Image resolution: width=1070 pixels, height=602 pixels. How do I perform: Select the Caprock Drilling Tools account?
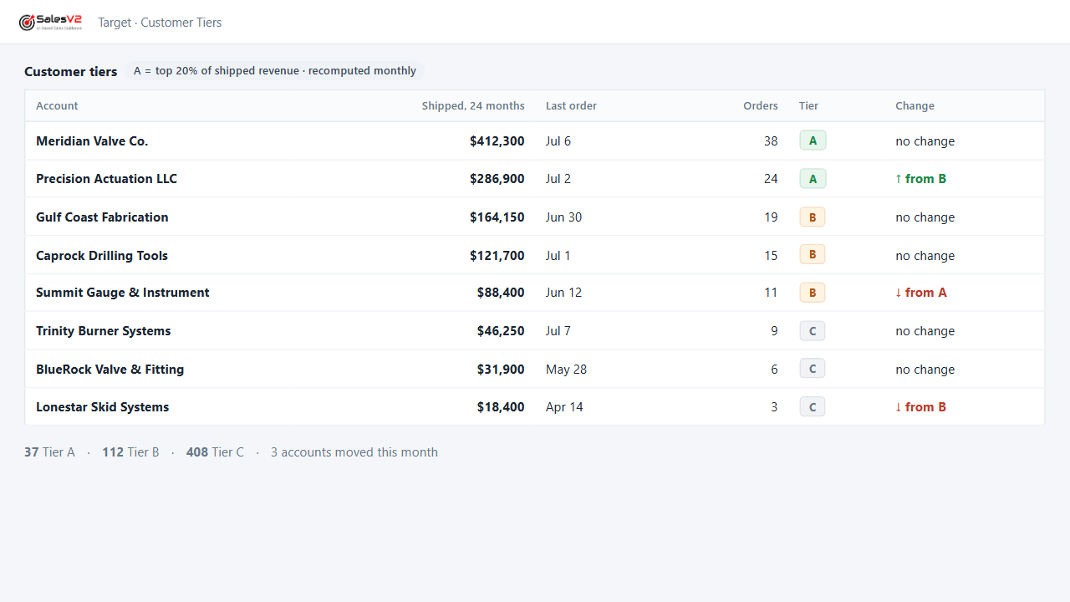click(x=102, y=256)
